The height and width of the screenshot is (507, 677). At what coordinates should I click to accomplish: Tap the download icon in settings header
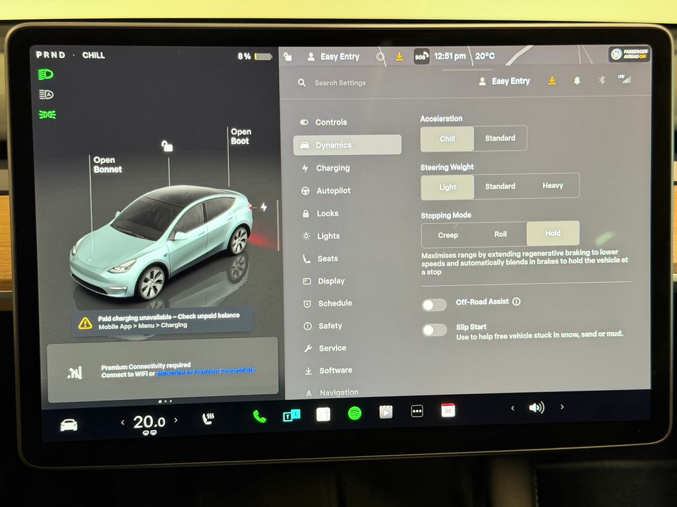(x=552, y=81)
